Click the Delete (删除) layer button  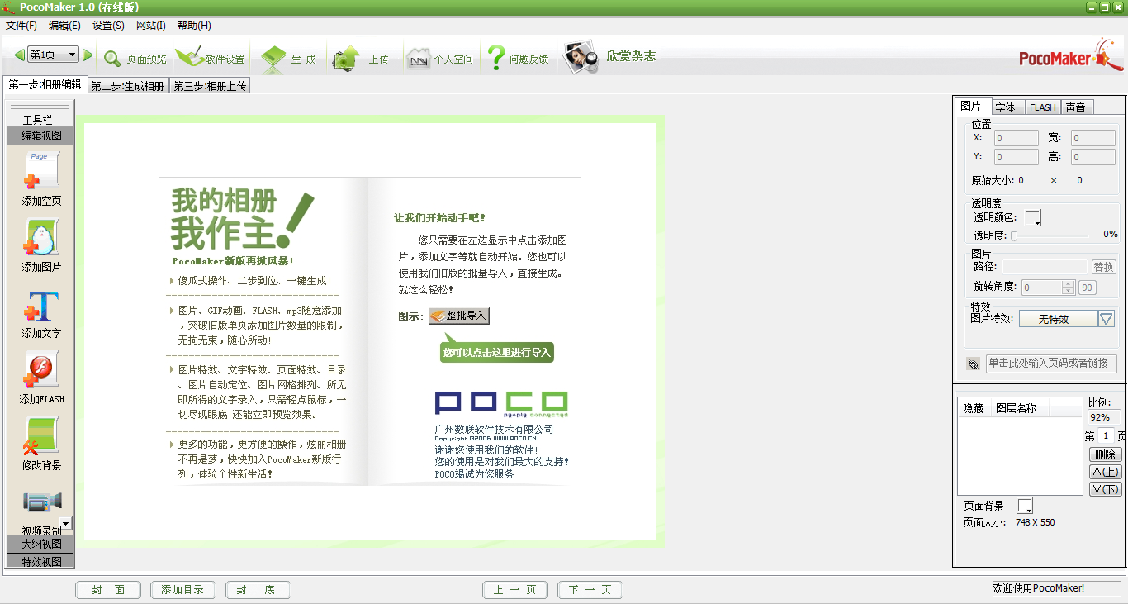coord(1105,454)
